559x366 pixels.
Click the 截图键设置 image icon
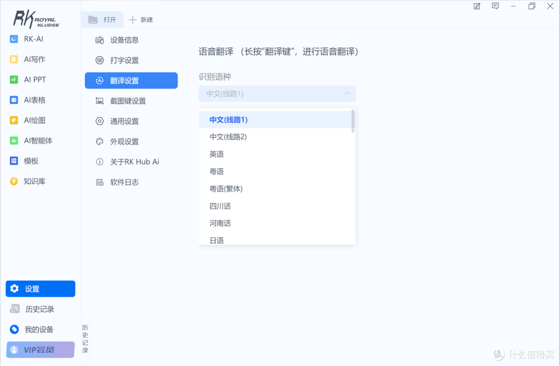[x=99, y=101]
